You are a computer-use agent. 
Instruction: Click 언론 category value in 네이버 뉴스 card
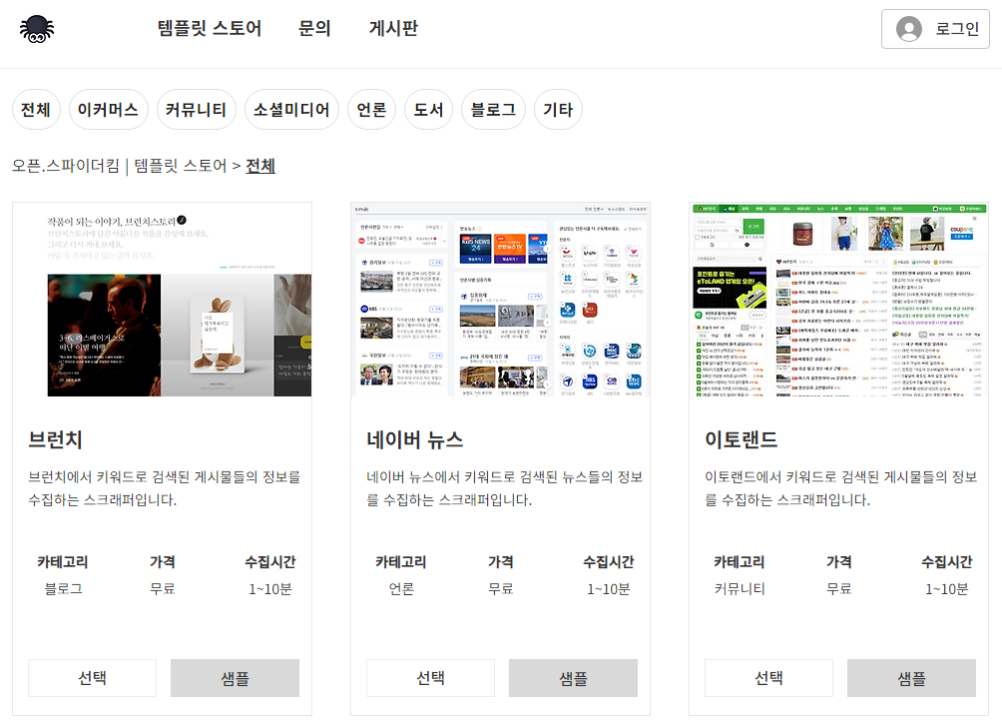point(401,589)
